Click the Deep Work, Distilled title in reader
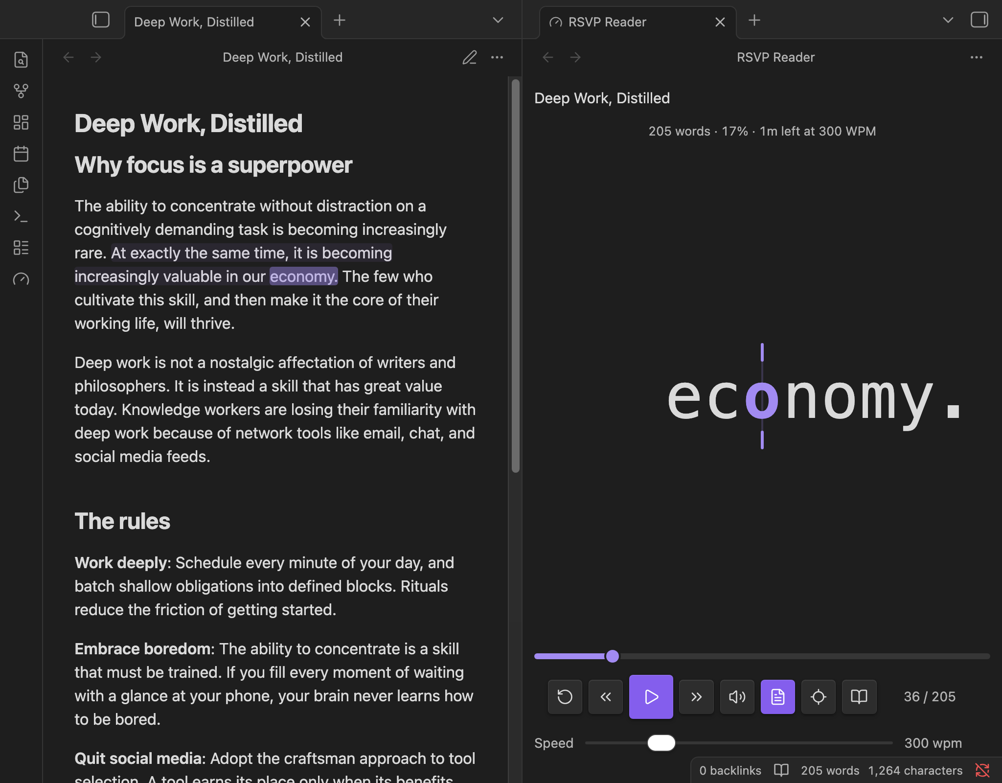This screenshot has height=783, width=1002. point(602,98)
